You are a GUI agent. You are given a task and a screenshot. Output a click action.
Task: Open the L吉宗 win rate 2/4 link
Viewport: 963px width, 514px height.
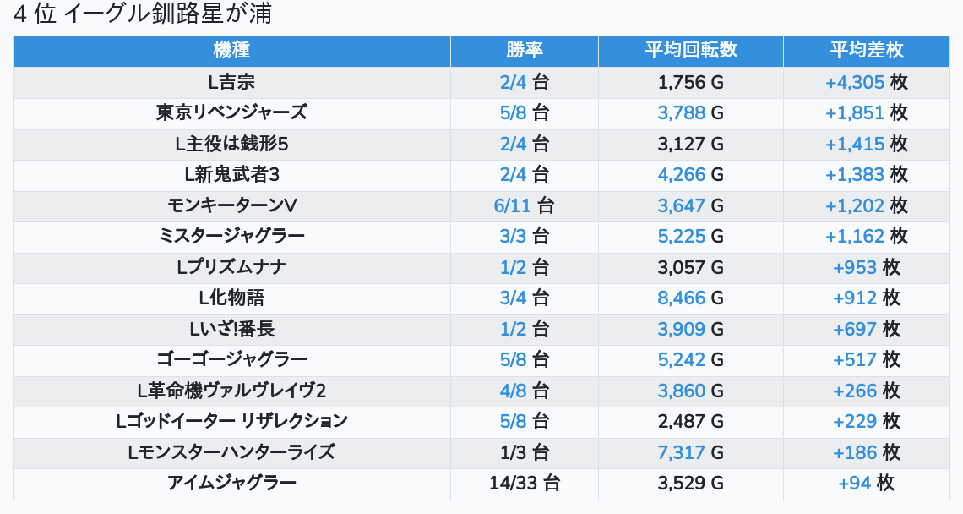[513, 82]
